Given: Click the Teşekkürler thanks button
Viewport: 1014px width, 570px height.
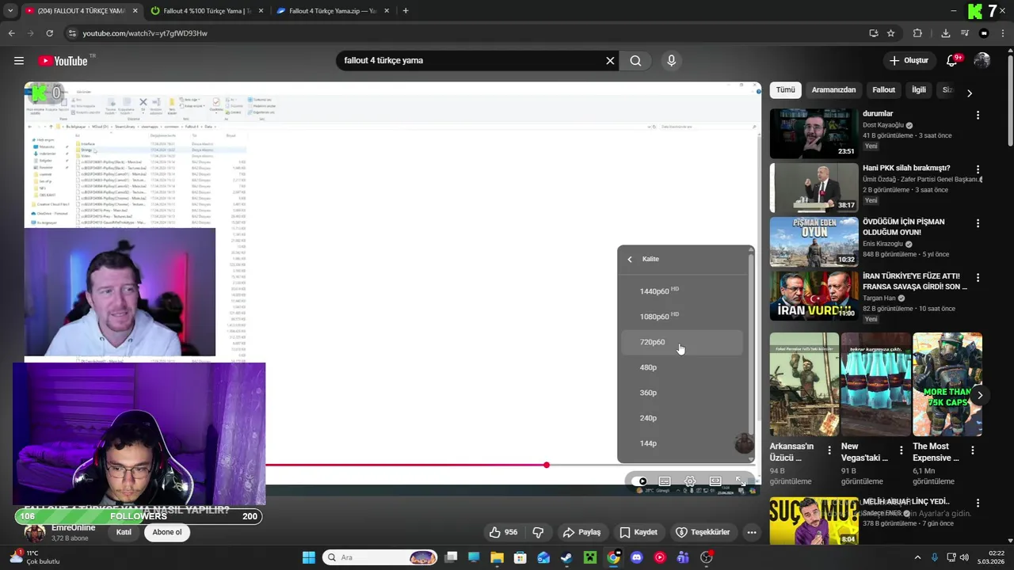Looking at the screenshot, I should pos(703,532).
